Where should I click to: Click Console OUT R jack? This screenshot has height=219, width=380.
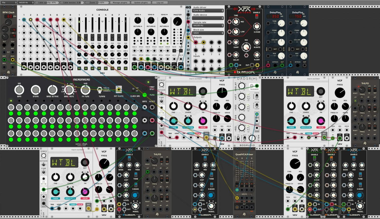(181, 67)
